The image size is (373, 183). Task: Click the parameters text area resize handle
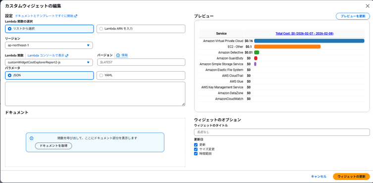click(183, 104)
